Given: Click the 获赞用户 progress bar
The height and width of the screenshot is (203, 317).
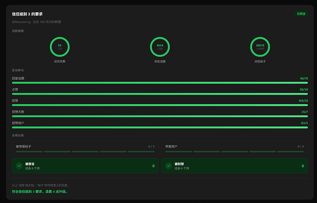Looking at the screenshot, I should 160,127.
